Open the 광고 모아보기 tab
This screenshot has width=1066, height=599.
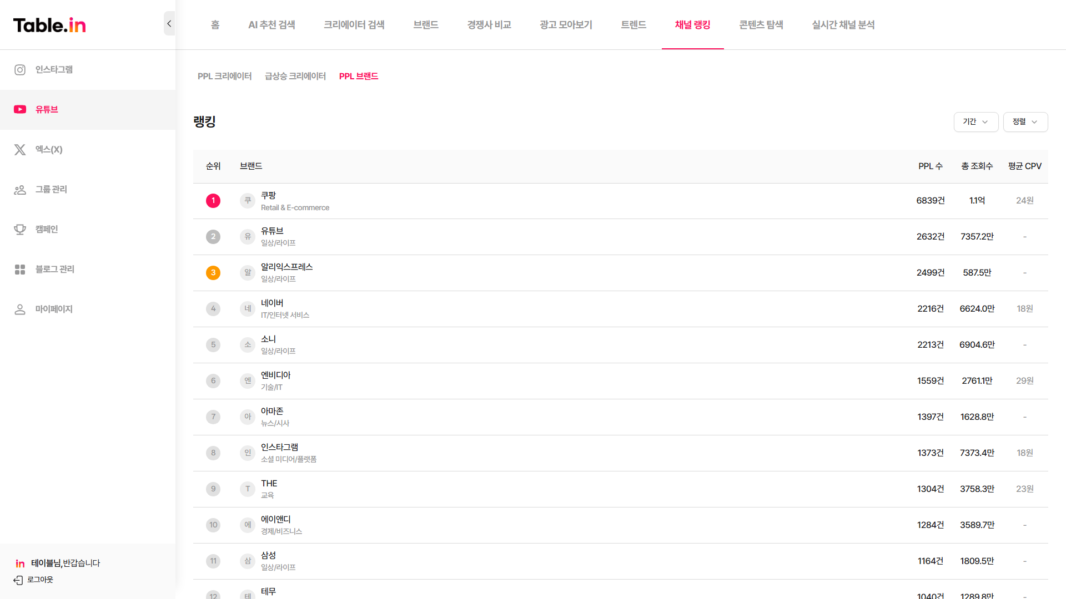coord(566,25)
